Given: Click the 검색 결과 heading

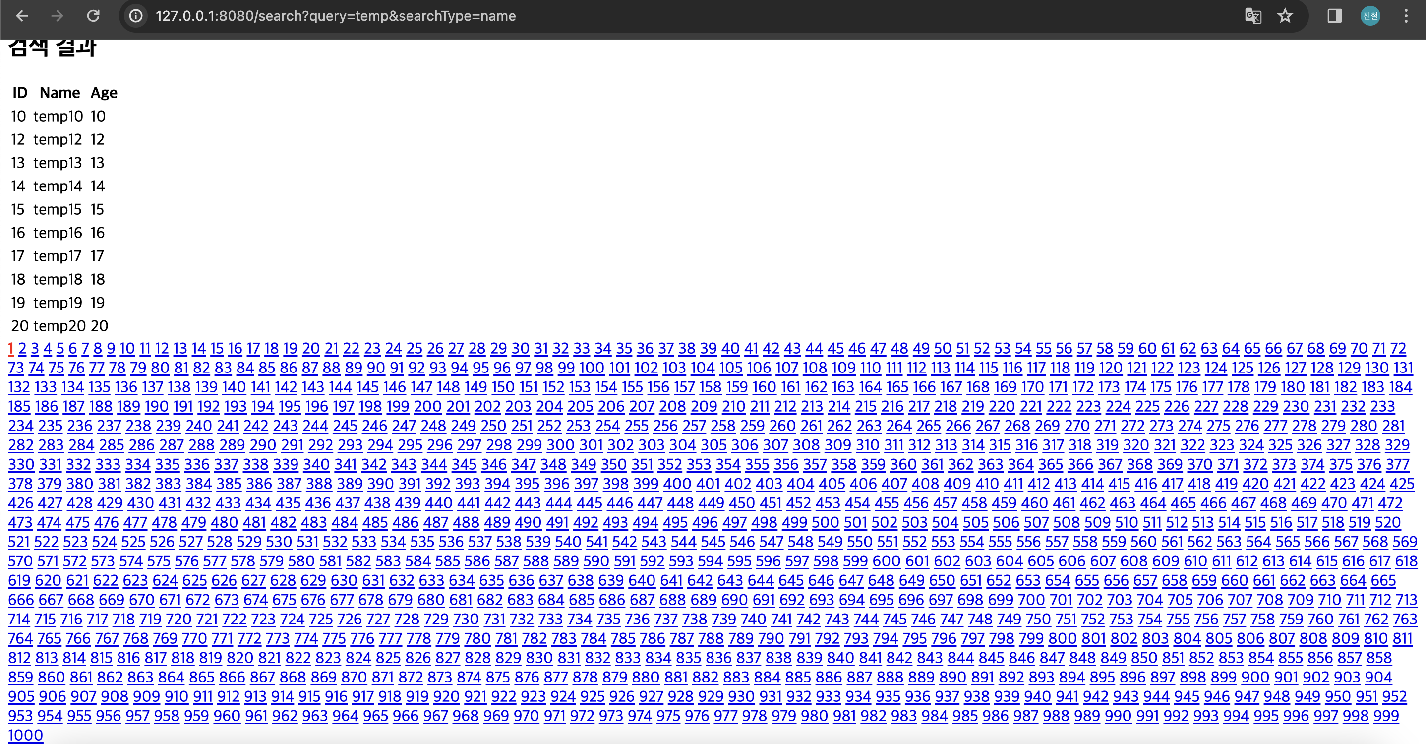Looking at the screenshot, I should click(53, 48).
